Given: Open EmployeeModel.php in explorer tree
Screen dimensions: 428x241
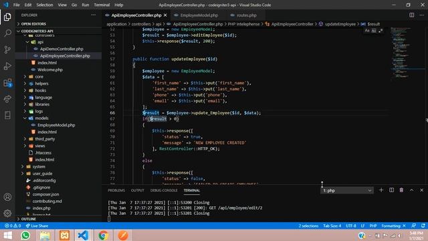Looking at the screenshot, I should (x=56, y=125).
